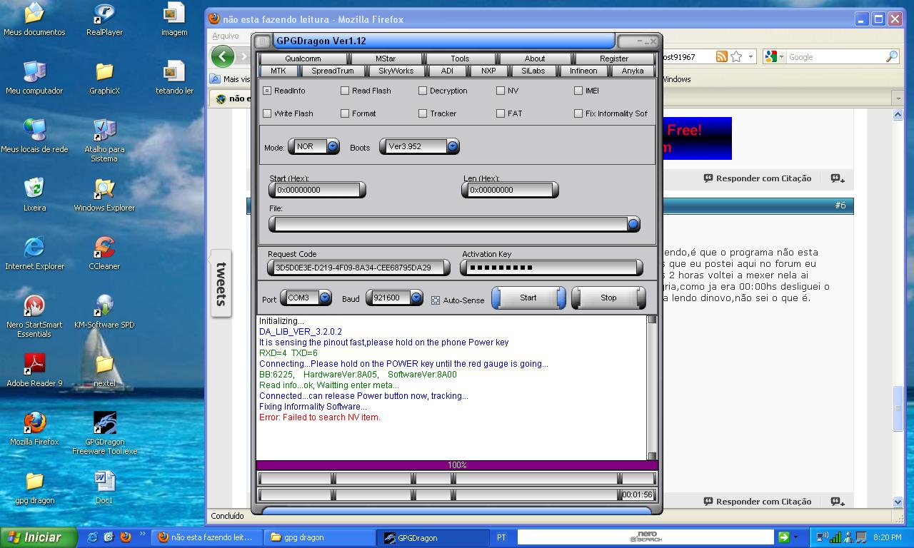Enable the IMEI checkbox

pos(578,91)
